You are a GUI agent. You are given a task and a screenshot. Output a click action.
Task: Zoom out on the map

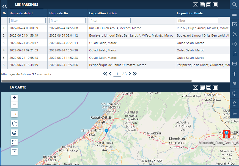pos(15,104)
